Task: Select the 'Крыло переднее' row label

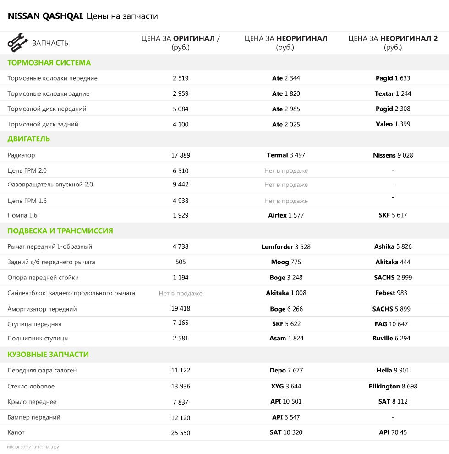Action: point(32,402)
